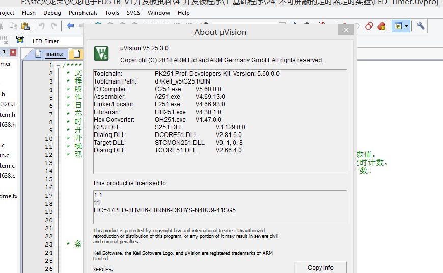The height and width of the screenshot is (273, 443).
Task: Navigate backwards with the blue left arrow
Action: pos(70,26)
